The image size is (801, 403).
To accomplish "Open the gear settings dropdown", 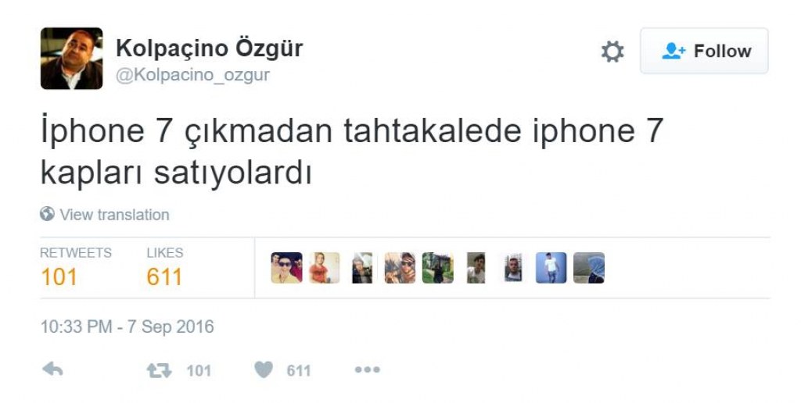I will click(612, 52).
